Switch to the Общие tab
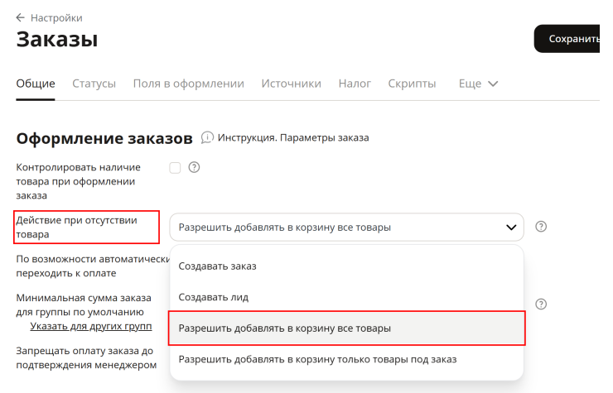The width and height of the screenshot is (613, 393). click(x=36, y=84)
